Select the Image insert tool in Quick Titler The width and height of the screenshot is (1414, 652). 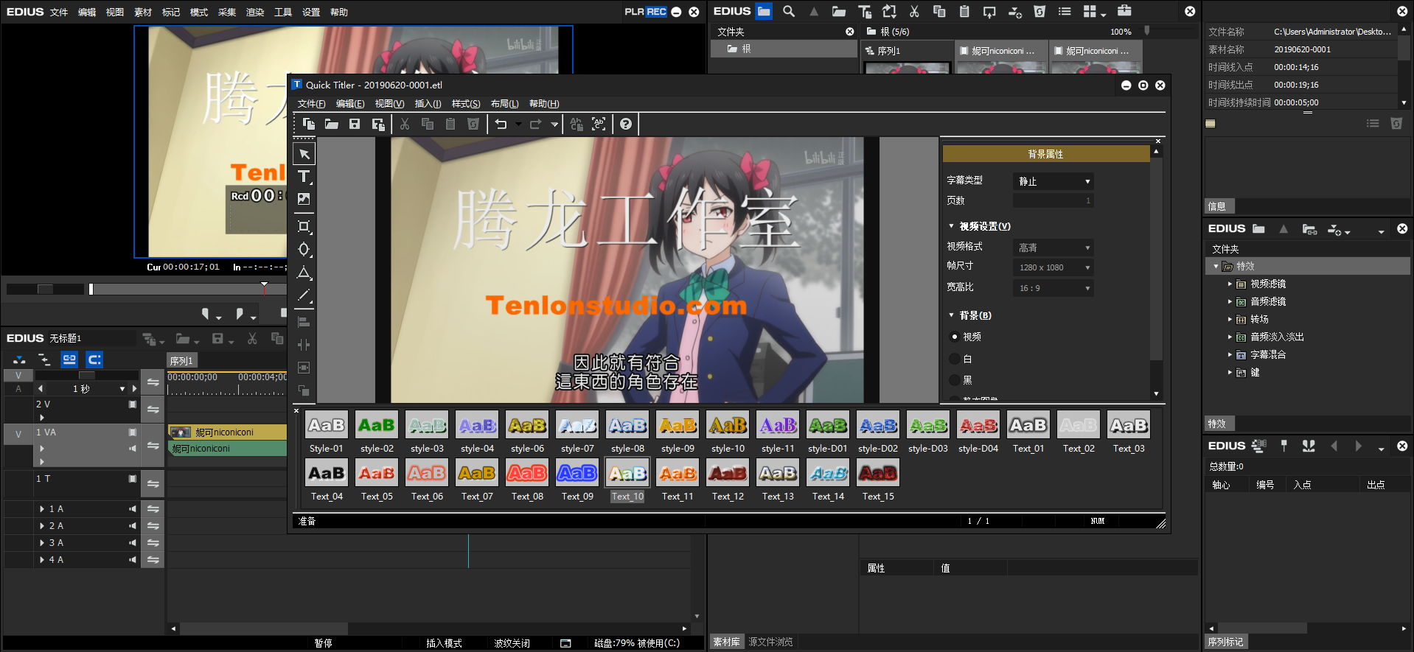304,199
